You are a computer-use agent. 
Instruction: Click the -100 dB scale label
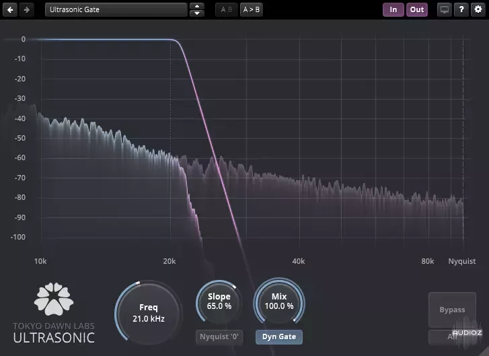17,237
